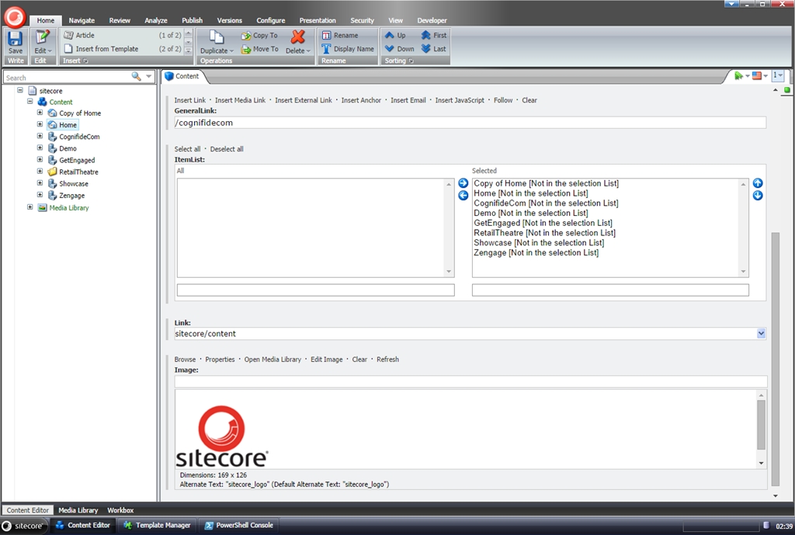Viewport: 795px width, 535px height.
Task: Click Browse for the Image field
Action: 185,359
